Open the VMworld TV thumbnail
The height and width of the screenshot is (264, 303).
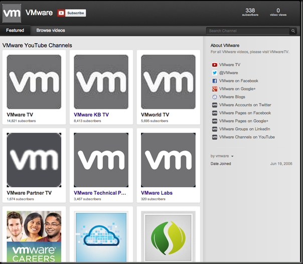[x=168, y=82]
